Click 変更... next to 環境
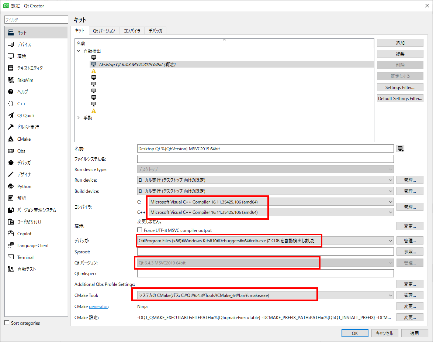This screenshot has height=342, width=433. pyautogui.click(x=410, y=226)
